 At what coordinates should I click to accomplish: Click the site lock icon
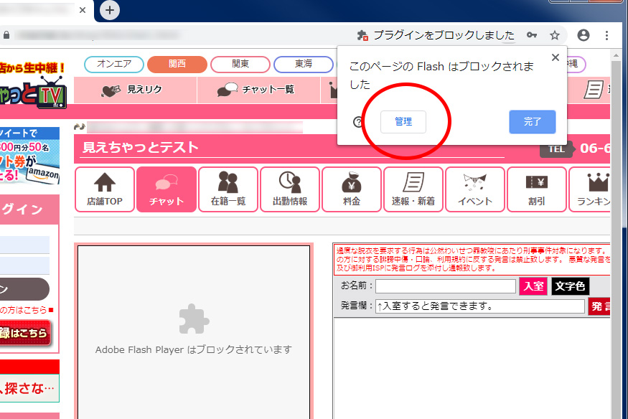pyautogui.click(x=6, y=35)
